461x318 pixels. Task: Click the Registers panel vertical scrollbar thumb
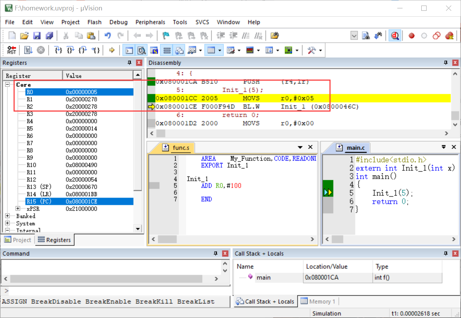tap(138, 135)
